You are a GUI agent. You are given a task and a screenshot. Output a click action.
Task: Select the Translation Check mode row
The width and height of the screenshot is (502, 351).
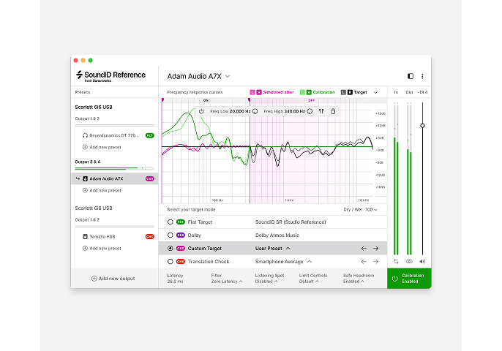click(x=273, y=261)
